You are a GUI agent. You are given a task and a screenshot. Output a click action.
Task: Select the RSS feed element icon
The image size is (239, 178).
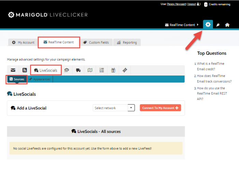25,70
